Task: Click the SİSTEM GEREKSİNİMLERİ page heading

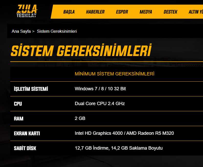Action: pos(81,50)
